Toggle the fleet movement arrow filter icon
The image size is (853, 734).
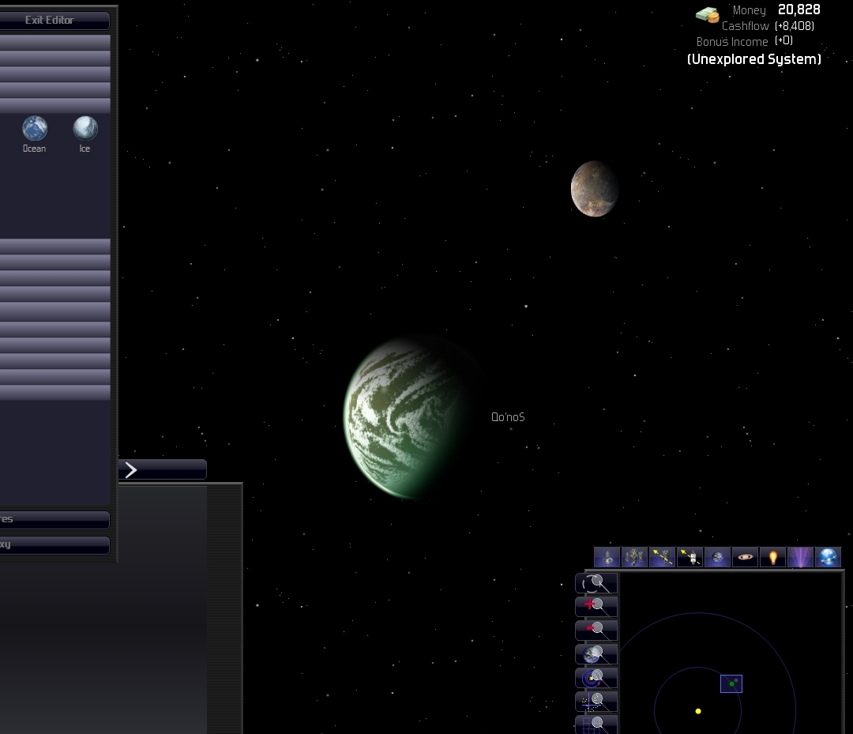click(662, 557)
